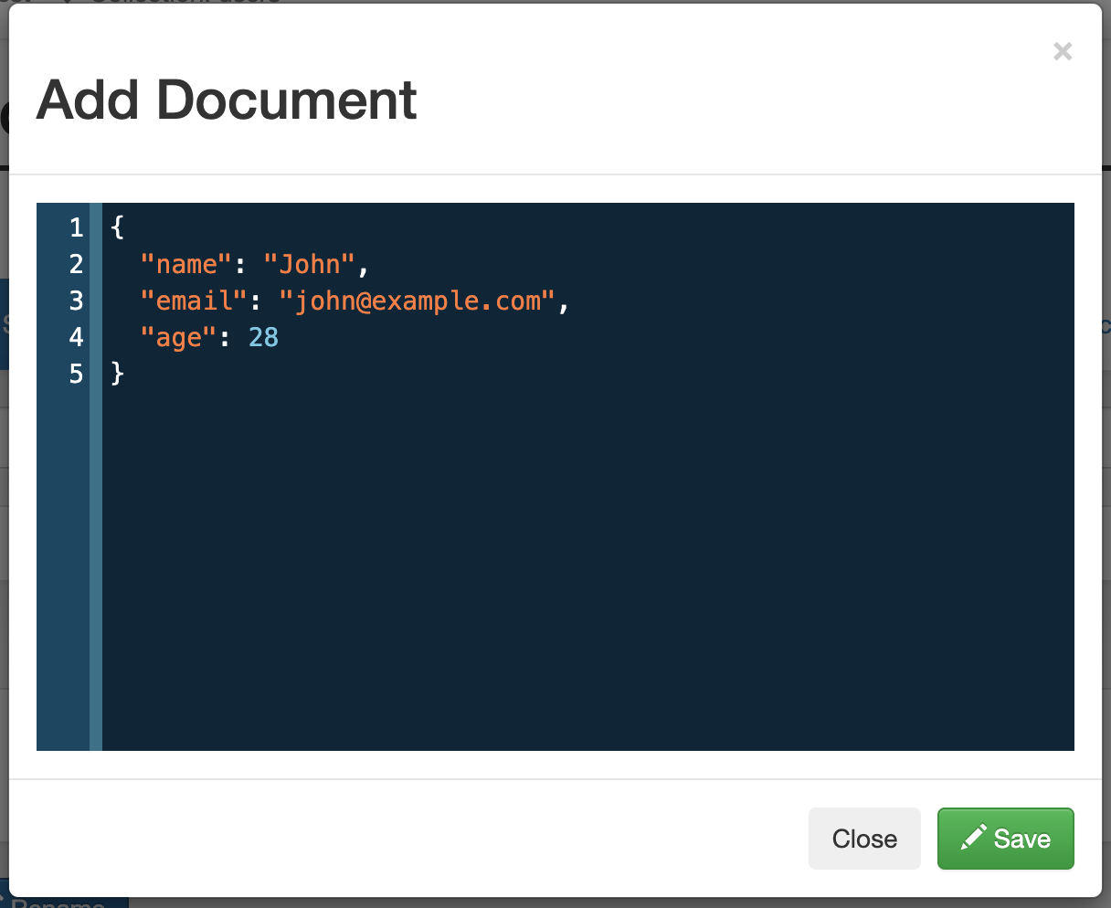Place cursor on the "email" key
Image resolution: width=1111 pixels, height=908 pixels.
point(195,301)
